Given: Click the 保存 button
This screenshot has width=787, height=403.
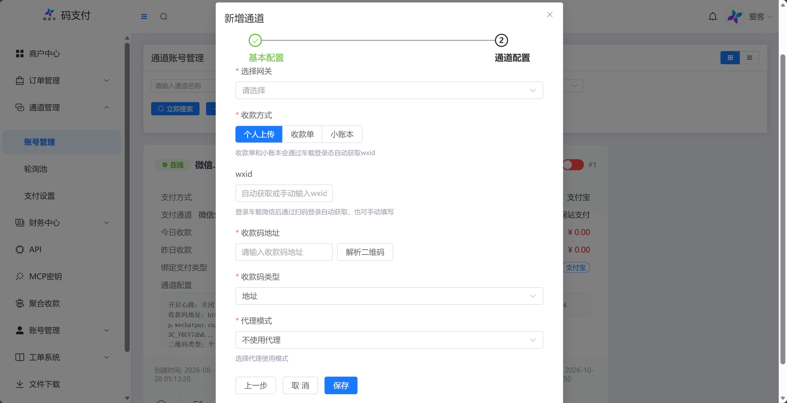Looking at the screenshot, I should coord(341,386).
